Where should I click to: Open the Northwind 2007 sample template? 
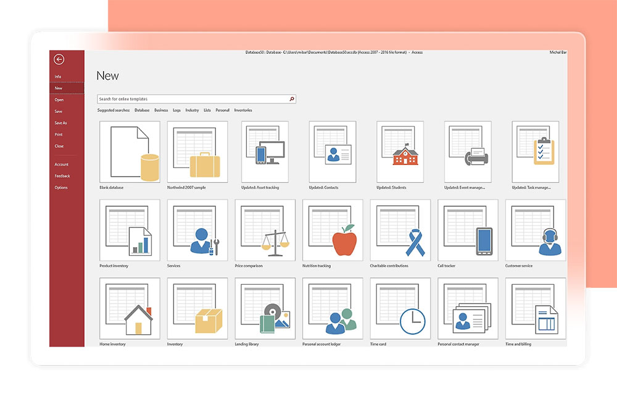197,151
